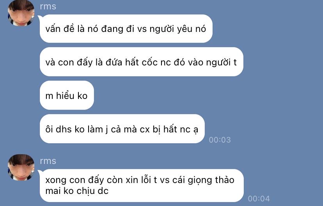Viewport: 323px width, 206px height.
Task: Click tail of first message bubble near avatar
Action: coord(39,17)
